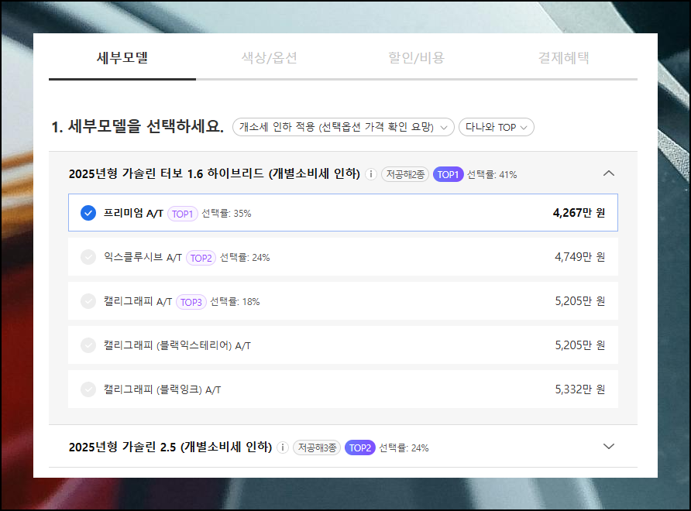Click the TOP1 tag beside 프리미엄 A/T
This screenshot has height=511, width=691.
183,214
